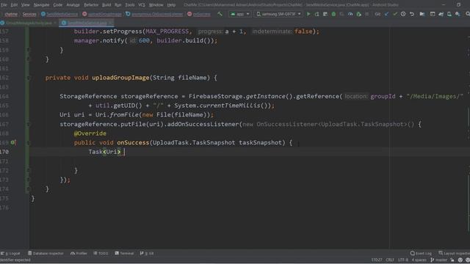Collapse the uploadGroupImage method fold marker

[x=28, y=78]
